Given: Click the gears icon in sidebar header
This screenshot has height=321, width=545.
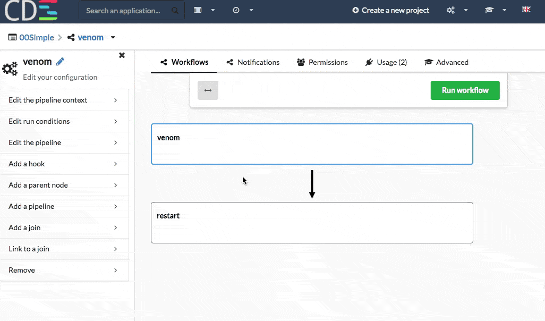Looking at the screenshot, I should point(10,69).
